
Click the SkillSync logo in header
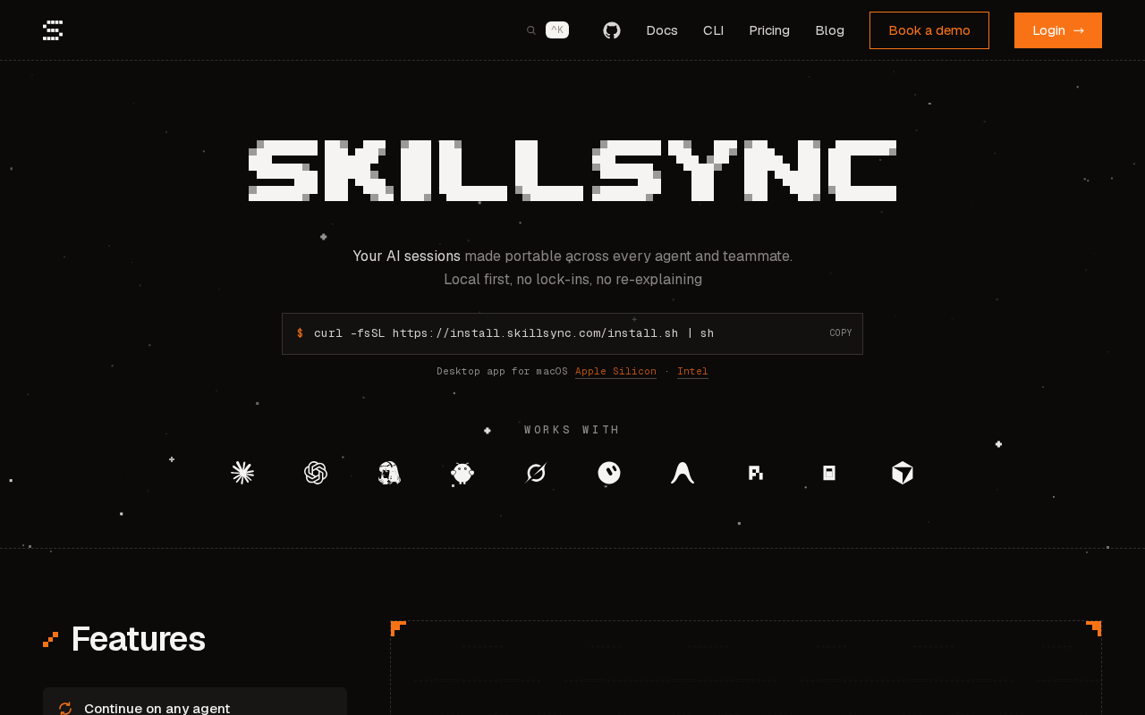(x=53, y=30)
